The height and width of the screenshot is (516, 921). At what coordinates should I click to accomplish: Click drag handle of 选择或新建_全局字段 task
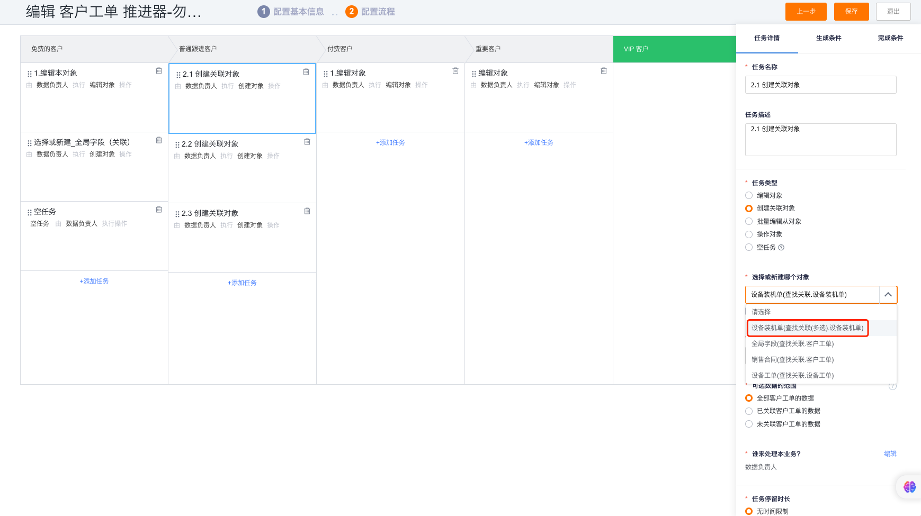pos(30,143)
